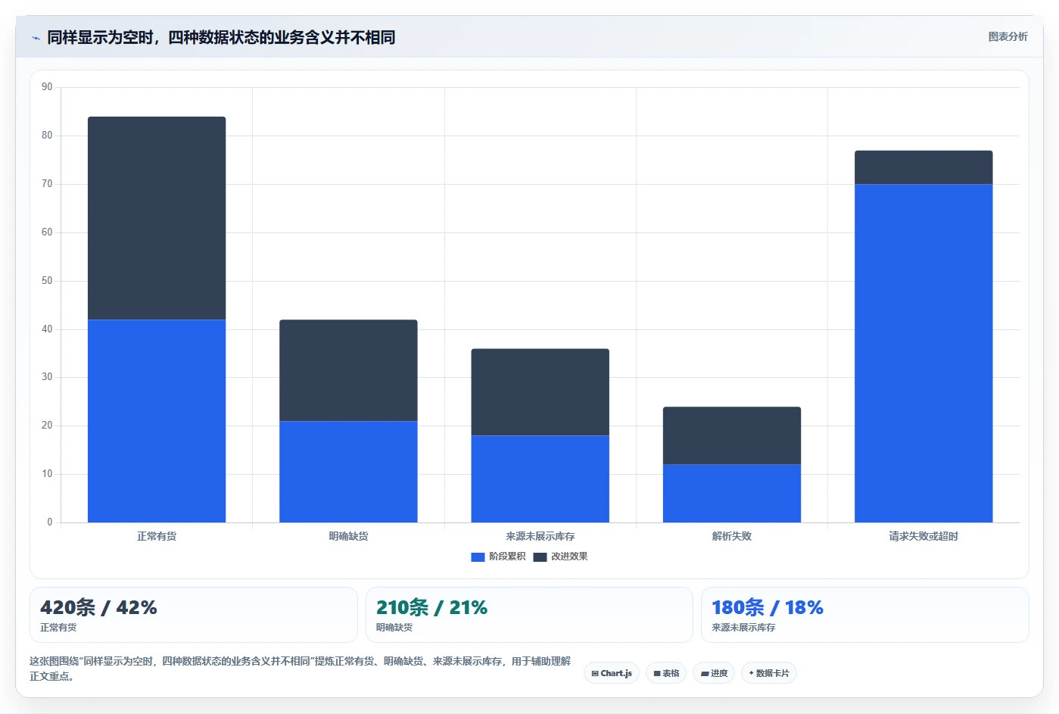The height and width of the screenshot is (714, 1059).
Task: Click the blue 阶段累积 legend color swatch
Action: (478, 557)
